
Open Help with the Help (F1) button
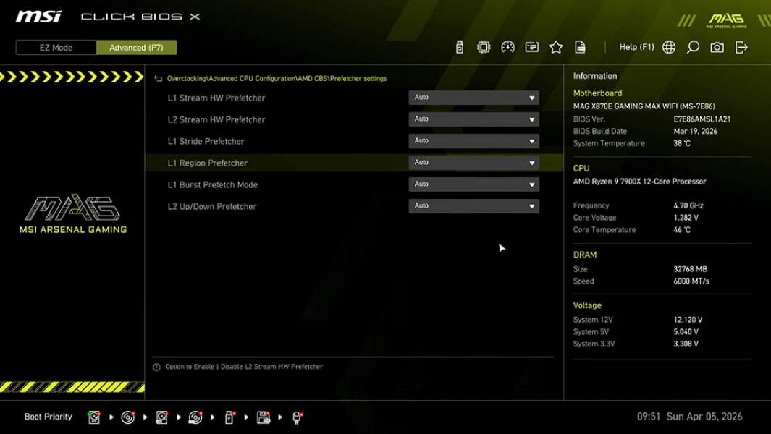pyautogui.click(x=636, y=47)
